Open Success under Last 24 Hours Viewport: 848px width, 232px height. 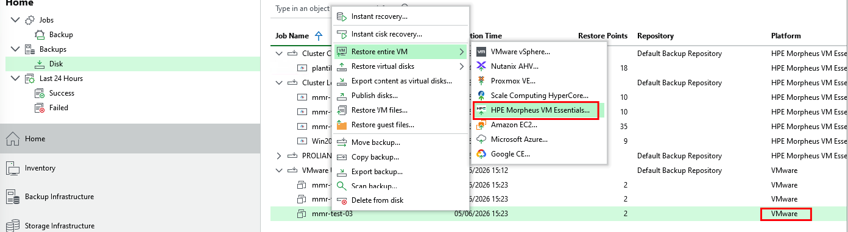pos(62,93)
